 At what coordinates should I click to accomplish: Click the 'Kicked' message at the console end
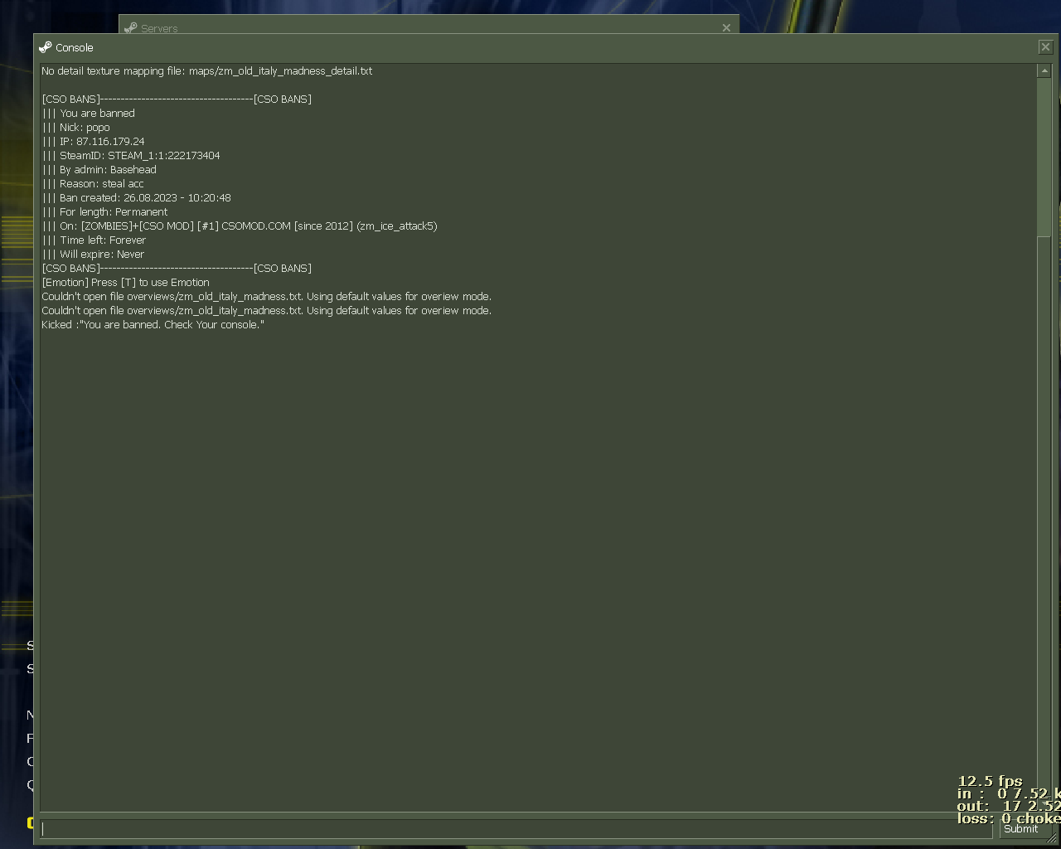click(153, 325)
